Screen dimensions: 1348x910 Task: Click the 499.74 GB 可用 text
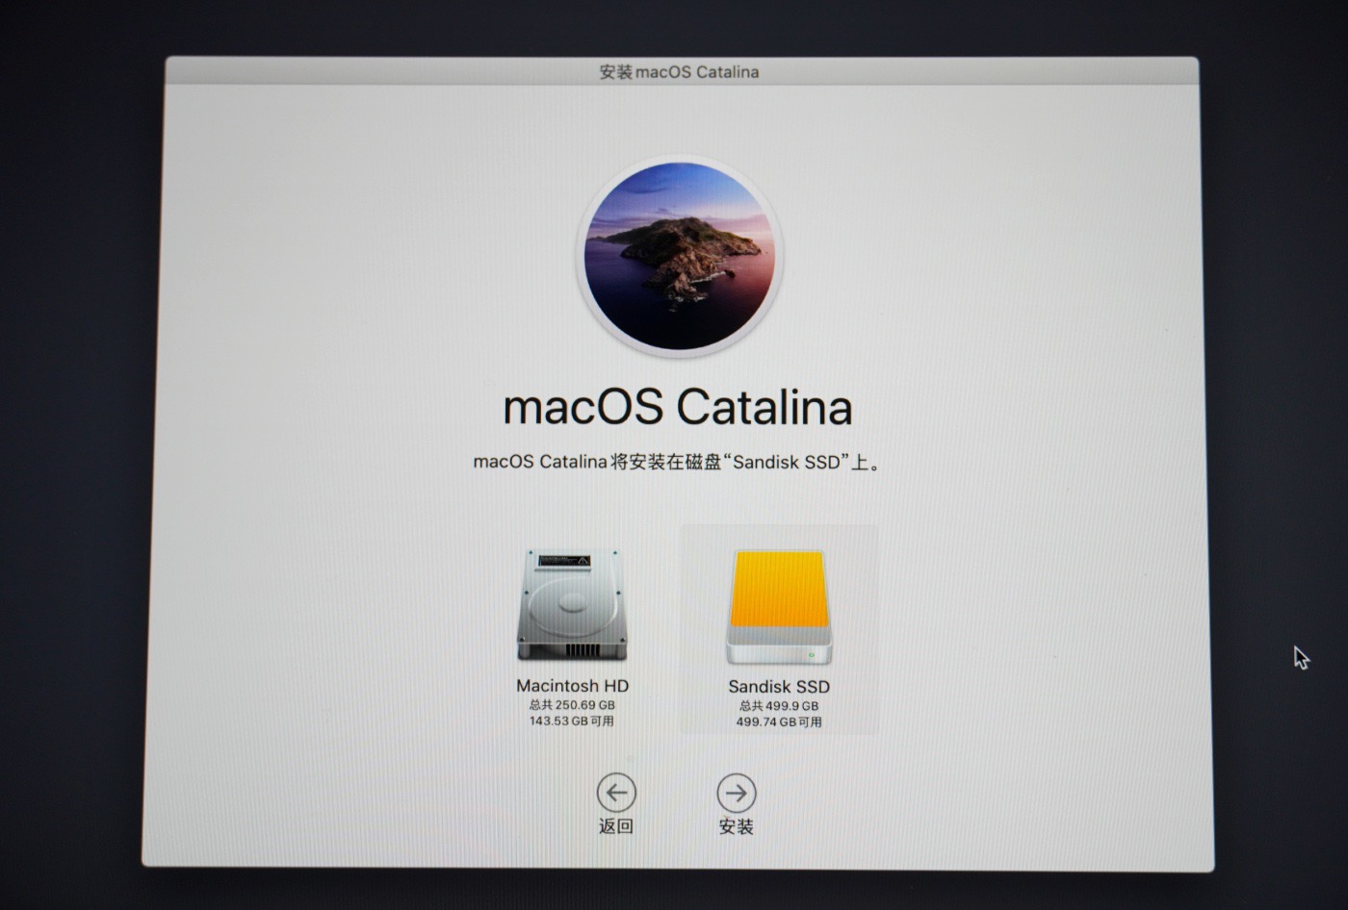click(779, 721)
